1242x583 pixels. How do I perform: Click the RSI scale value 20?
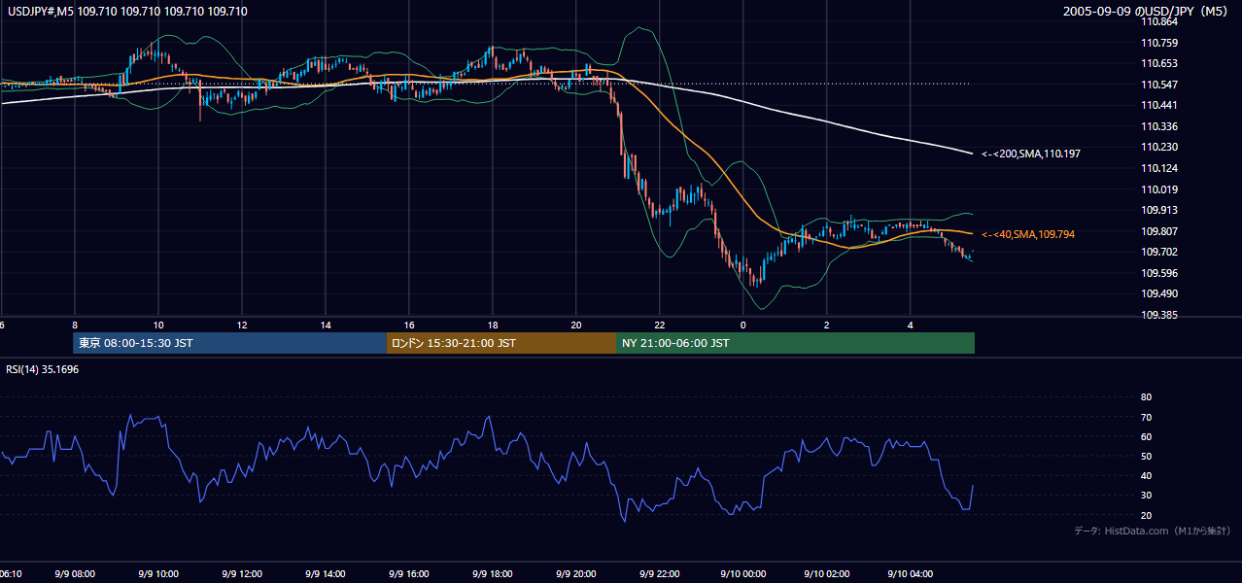point(1146,515)
